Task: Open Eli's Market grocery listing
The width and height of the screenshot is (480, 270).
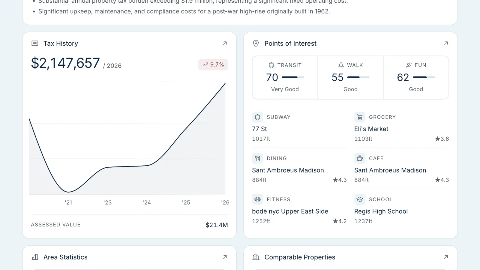Action: pyautogui.click(x=401, y=129)
